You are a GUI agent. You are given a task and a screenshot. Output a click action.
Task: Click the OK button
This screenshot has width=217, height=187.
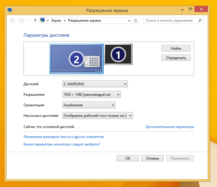128,158
